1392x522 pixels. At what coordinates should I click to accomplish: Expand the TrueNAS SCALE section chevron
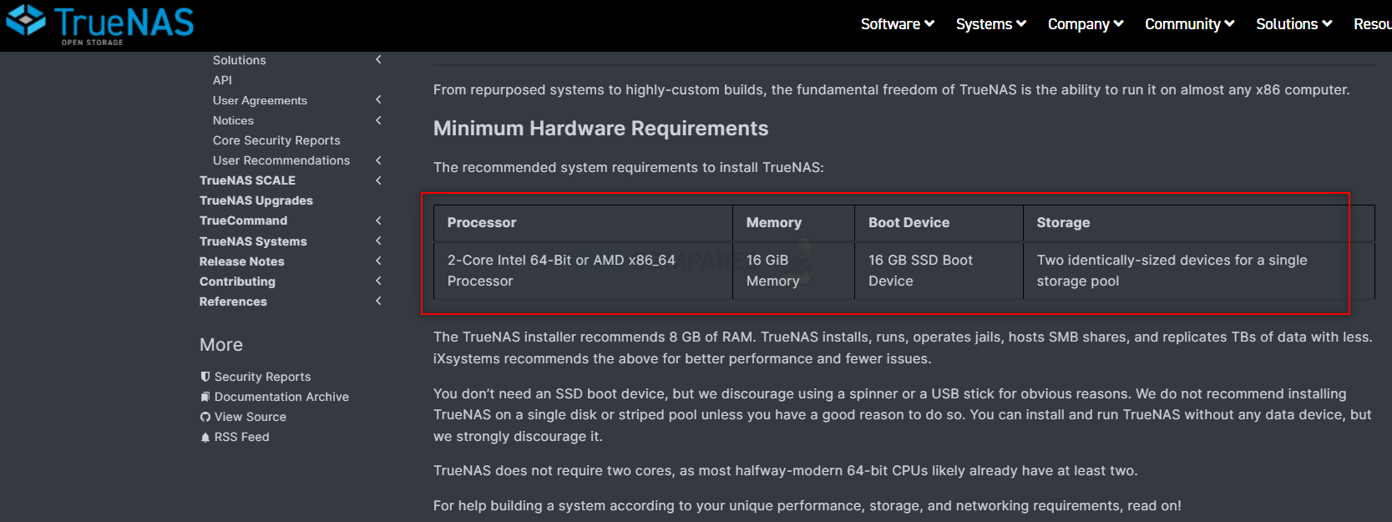click(x=378, y=180)
